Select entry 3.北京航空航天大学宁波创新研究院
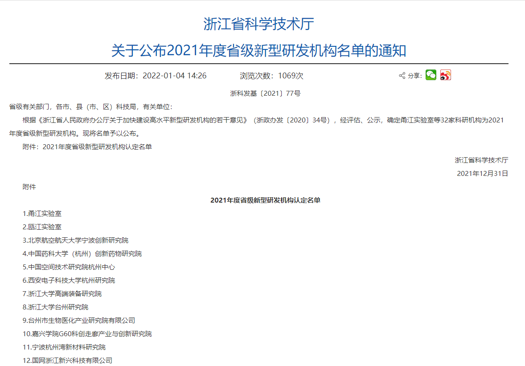The height and width of the screenshot is (366, 525). [x=75, y=240]
